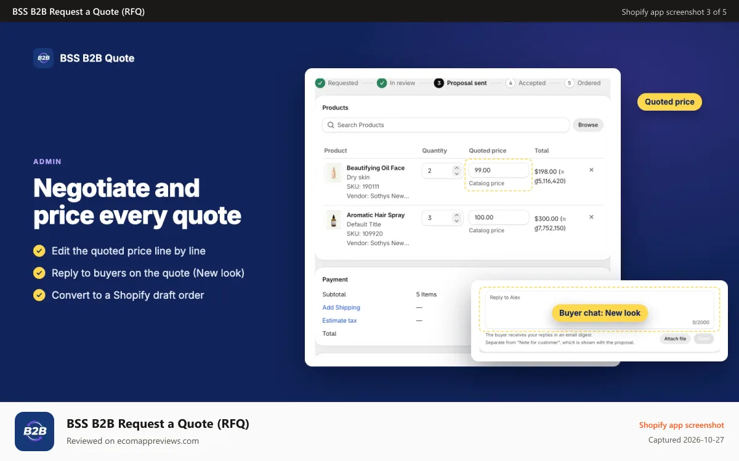Click the "Beautifying Oil Face" product name
Screen dimensions: 739x461
pyautogui.click(x=376, y=168)
